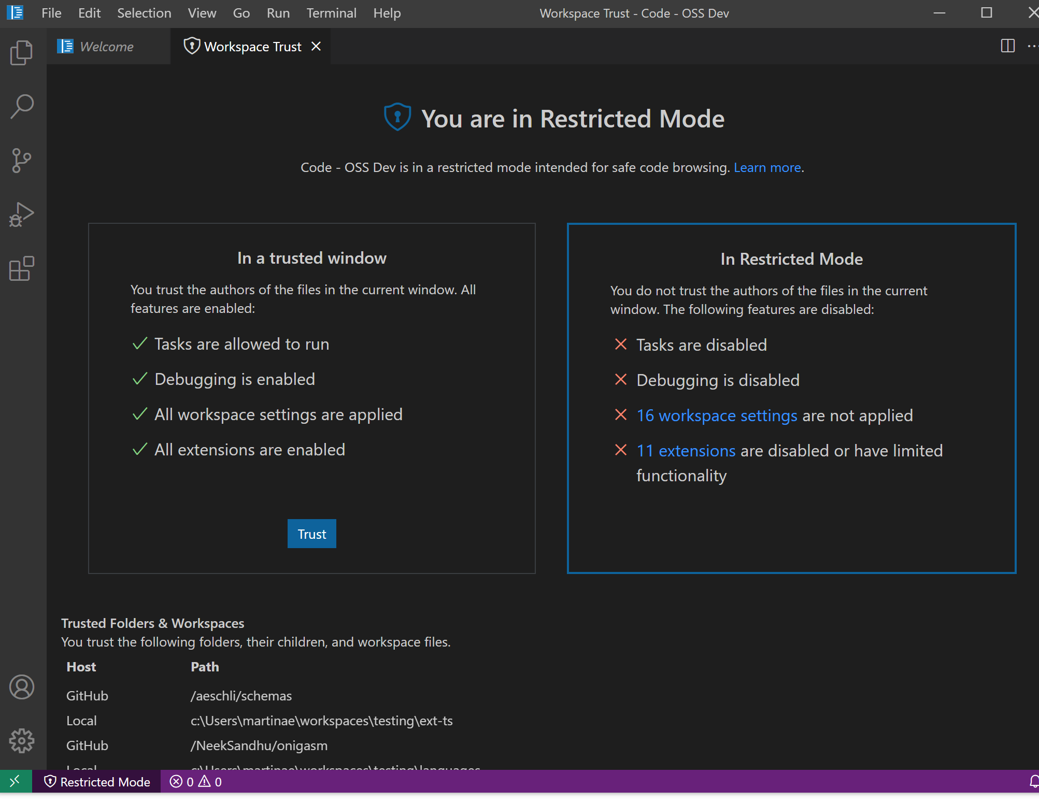
Task: Click the Accounts icon in activity bar
Action: pos(21,687)
